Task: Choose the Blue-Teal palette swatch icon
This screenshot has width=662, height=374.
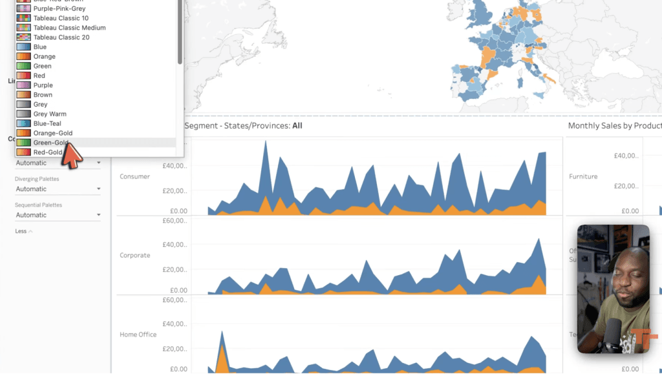Action: (x=23, y=123)
